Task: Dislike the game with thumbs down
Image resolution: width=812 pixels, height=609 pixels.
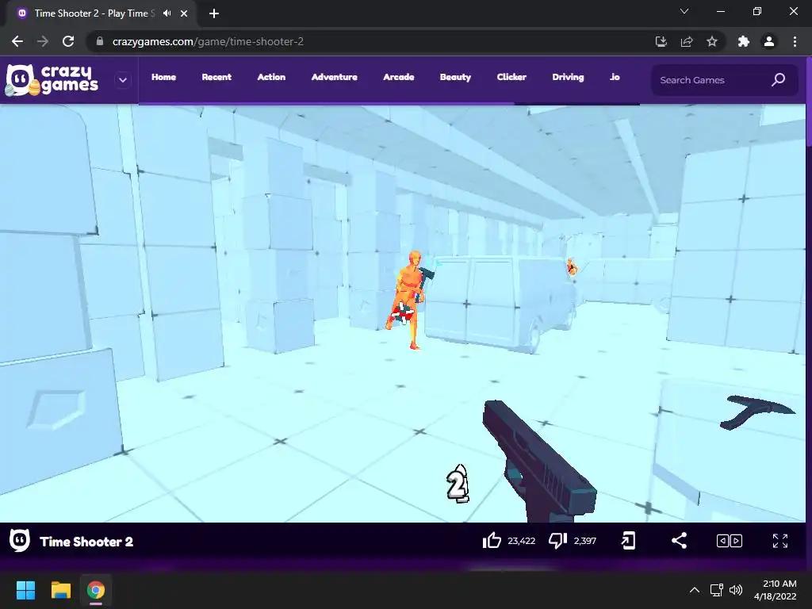Action: coord(557,541)
